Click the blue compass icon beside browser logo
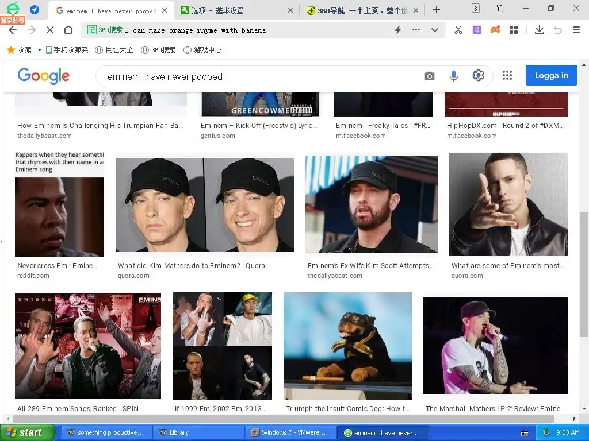Screen dimensions: 589x441 pyautogui.click(x=35, y=10)
